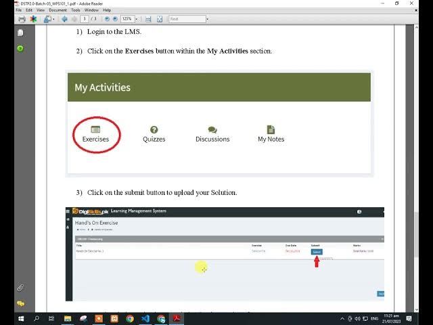The width and height of the screenshot is (433, 325).
Task: Open the Tools menu
Action: click(76, 10)
